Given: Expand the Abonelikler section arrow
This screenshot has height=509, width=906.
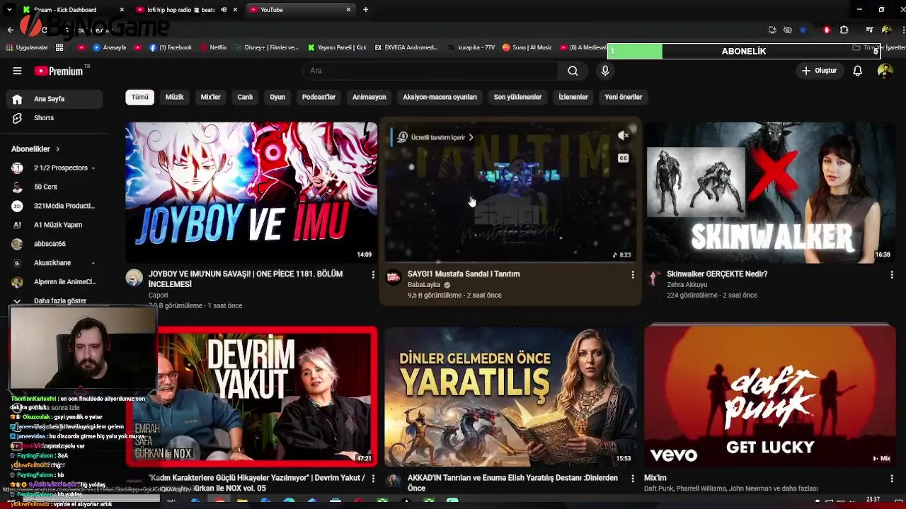Looking at the screenshot, I should [x=57, y=149].
